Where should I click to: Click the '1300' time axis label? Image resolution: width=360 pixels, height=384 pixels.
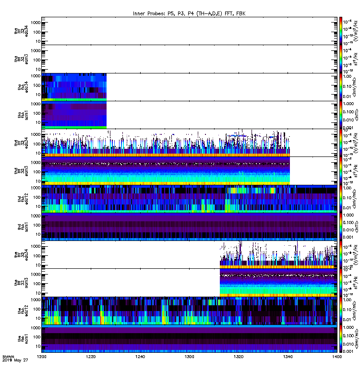coord(189,357)
